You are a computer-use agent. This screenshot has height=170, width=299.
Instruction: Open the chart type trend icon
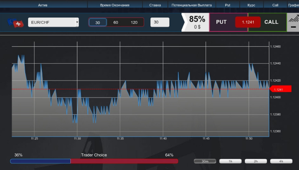coord(294,18)
